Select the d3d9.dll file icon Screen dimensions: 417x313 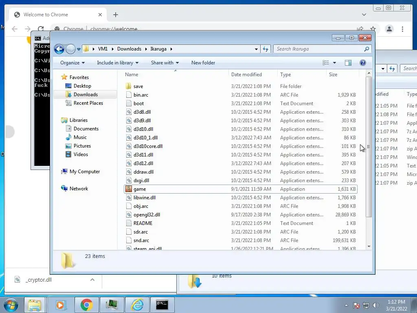click(129, 121)
